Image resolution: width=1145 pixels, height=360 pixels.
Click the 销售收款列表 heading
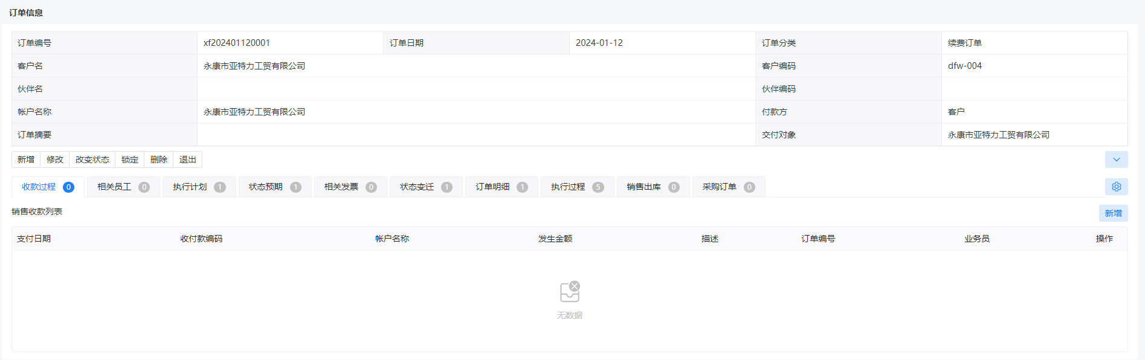point(37,211)
